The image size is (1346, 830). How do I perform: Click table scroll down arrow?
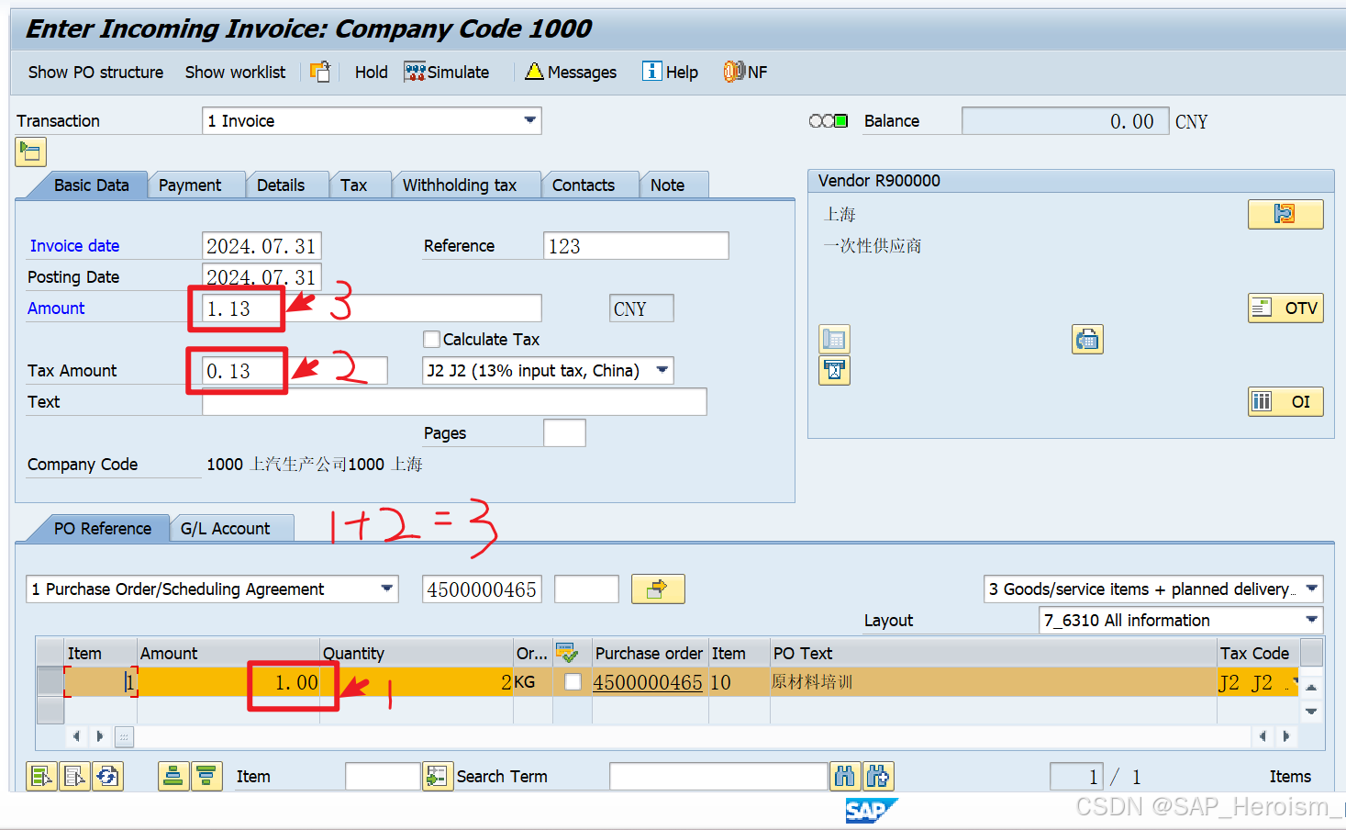click(1311, 711)
